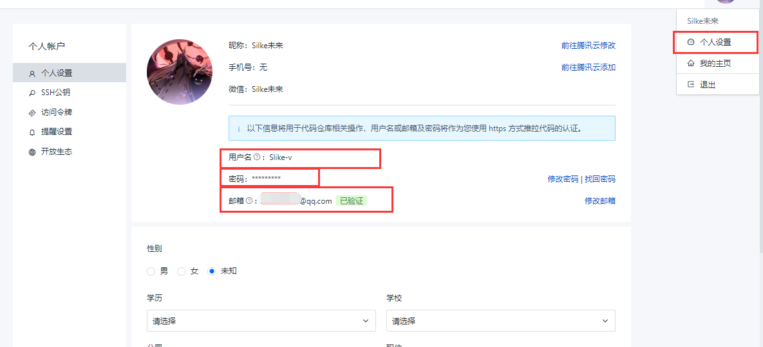The width and height of the screenshot is (763, 347).
Task: Click the 修改邮箱 link
Action: tap(600, 201)
